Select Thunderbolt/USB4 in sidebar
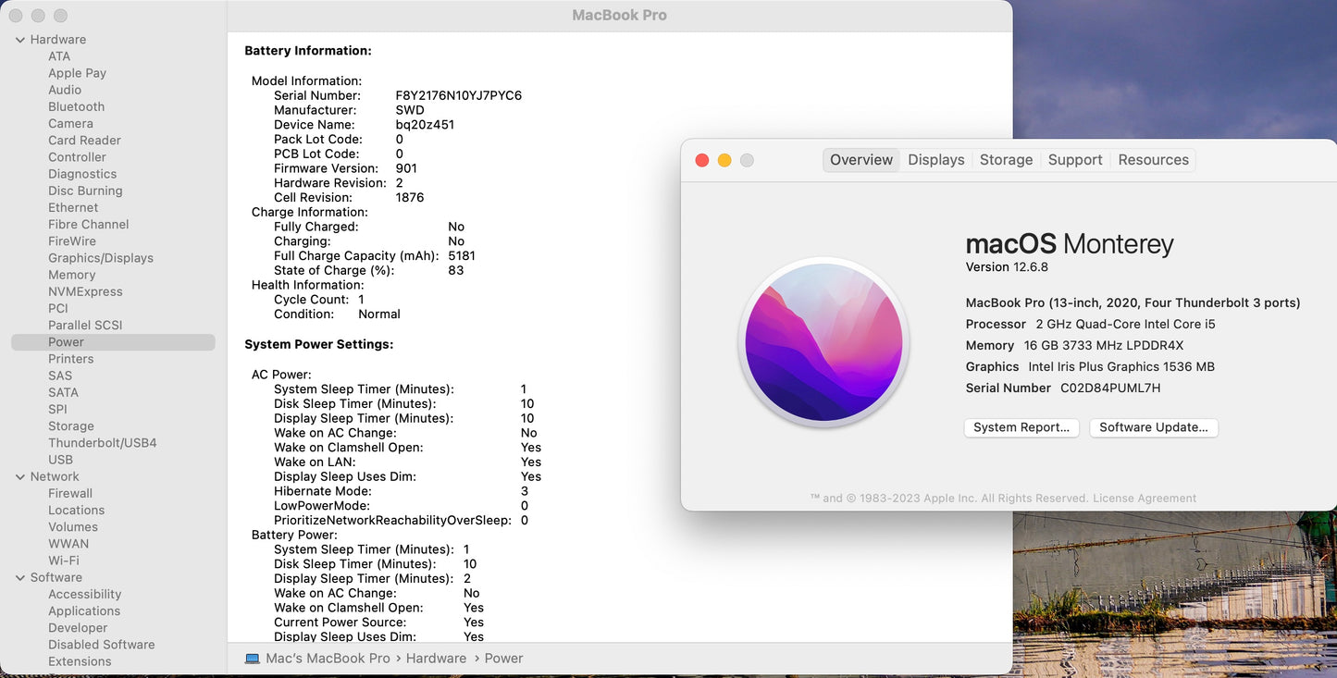 point(102,443)
